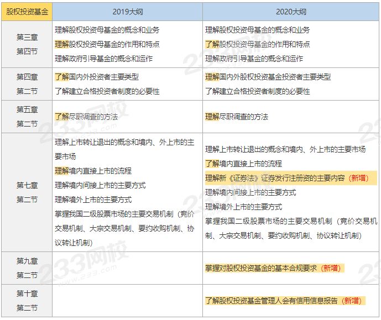Viewport: 381px width, 320px height.
Task: Click 了解国内外投资者主要类型 line
Action: point(97,77)
